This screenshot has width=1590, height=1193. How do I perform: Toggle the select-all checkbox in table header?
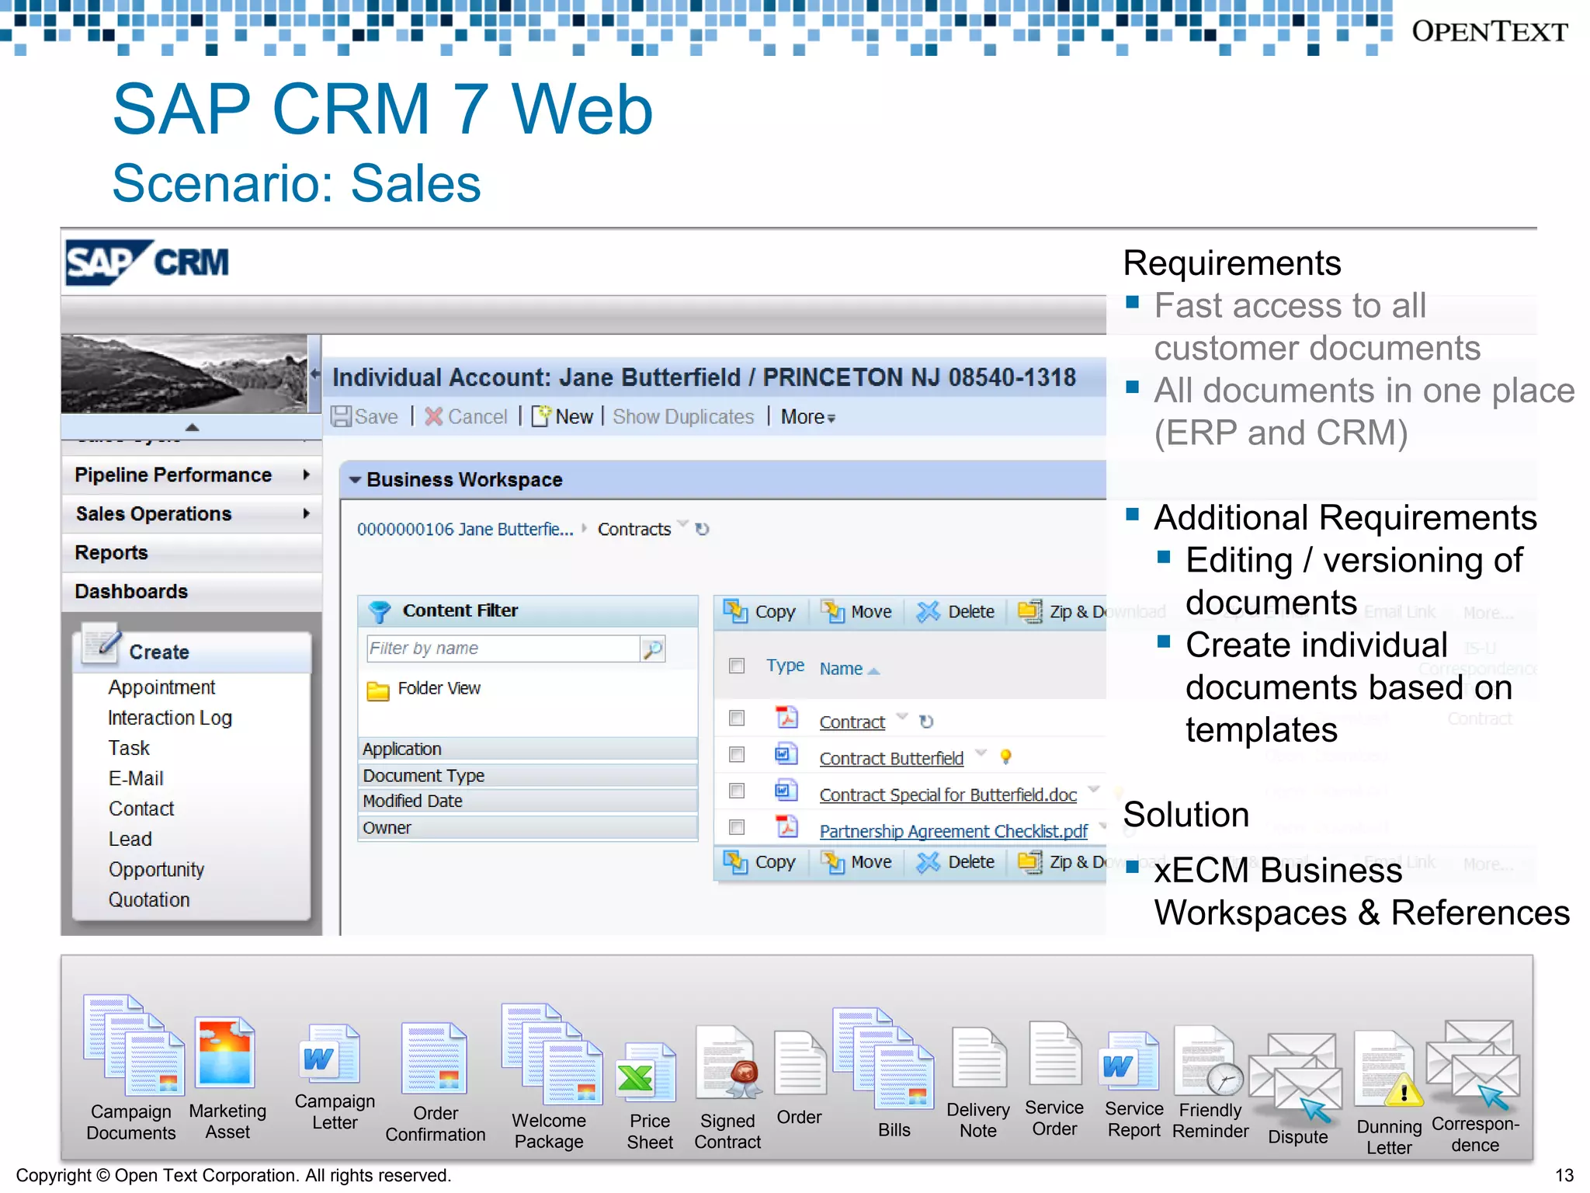737,666
